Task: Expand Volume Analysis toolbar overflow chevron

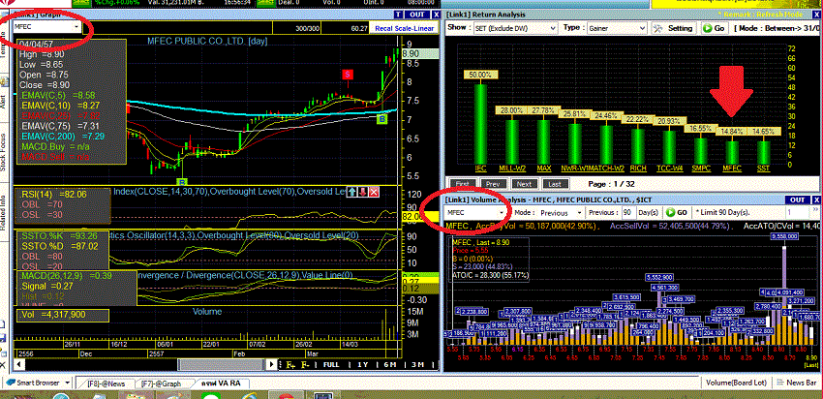Action: click(x=815, y=211)
